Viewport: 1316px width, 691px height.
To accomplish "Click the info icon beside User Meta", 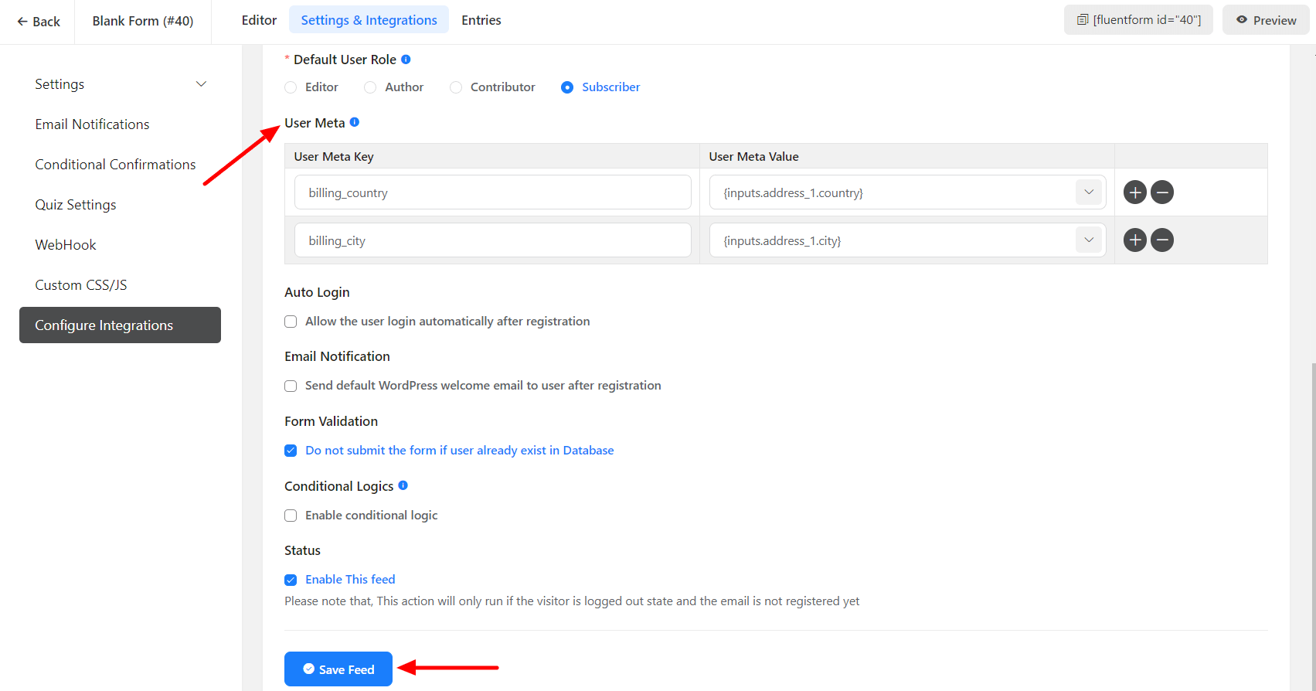I will point(355,122).
